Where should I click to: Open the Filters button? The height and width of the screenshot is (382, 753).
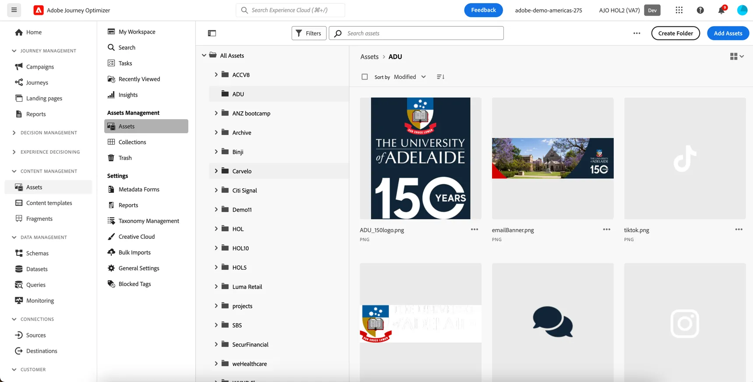pos(309,33)
